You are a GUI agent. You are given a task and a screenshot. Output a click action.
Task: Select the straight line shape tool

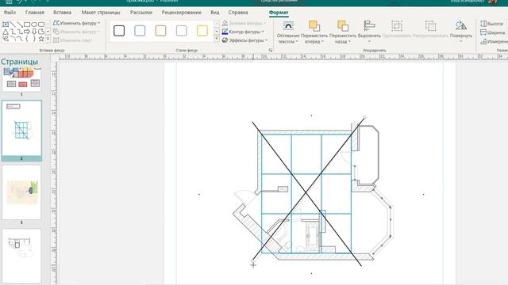pyautogui.click(x=13, y=25)
